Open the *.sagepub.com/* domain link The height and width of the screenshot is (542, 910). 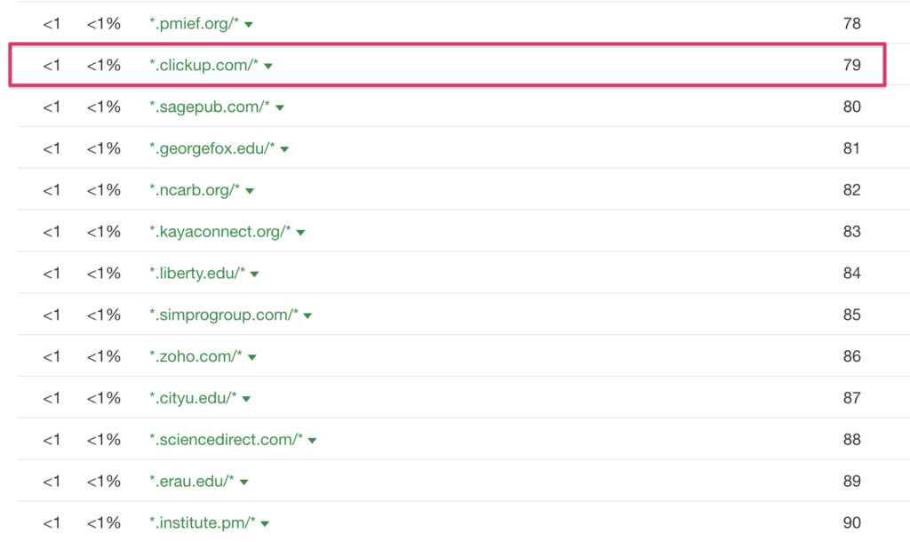click(x=210, y=107)
